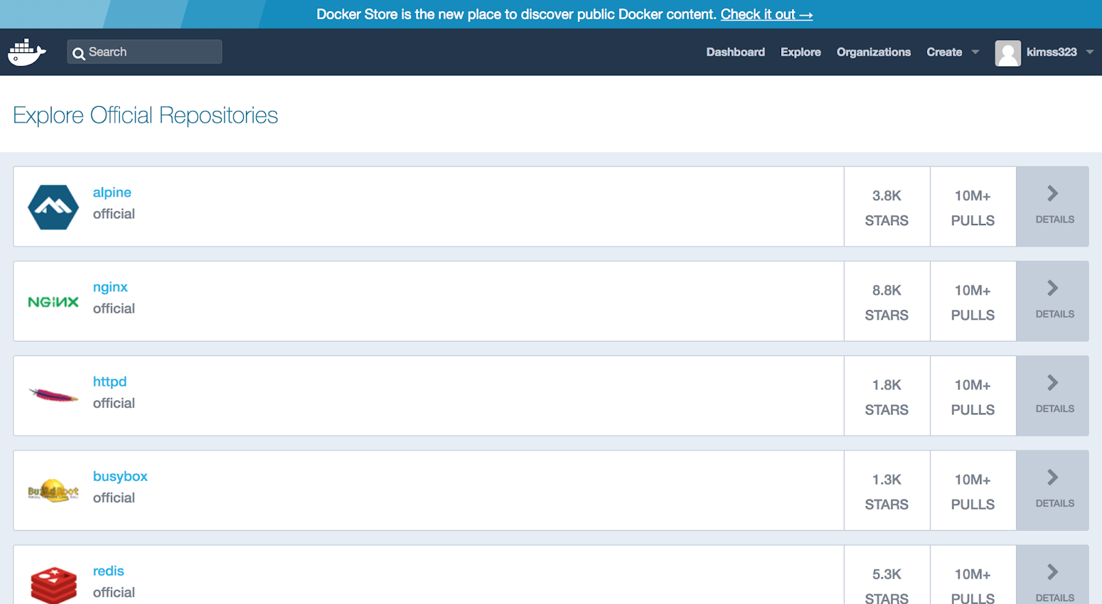Click the kimss323 user avatar
Viewport: 1102px width, 604px height.
coord(1008,53)
